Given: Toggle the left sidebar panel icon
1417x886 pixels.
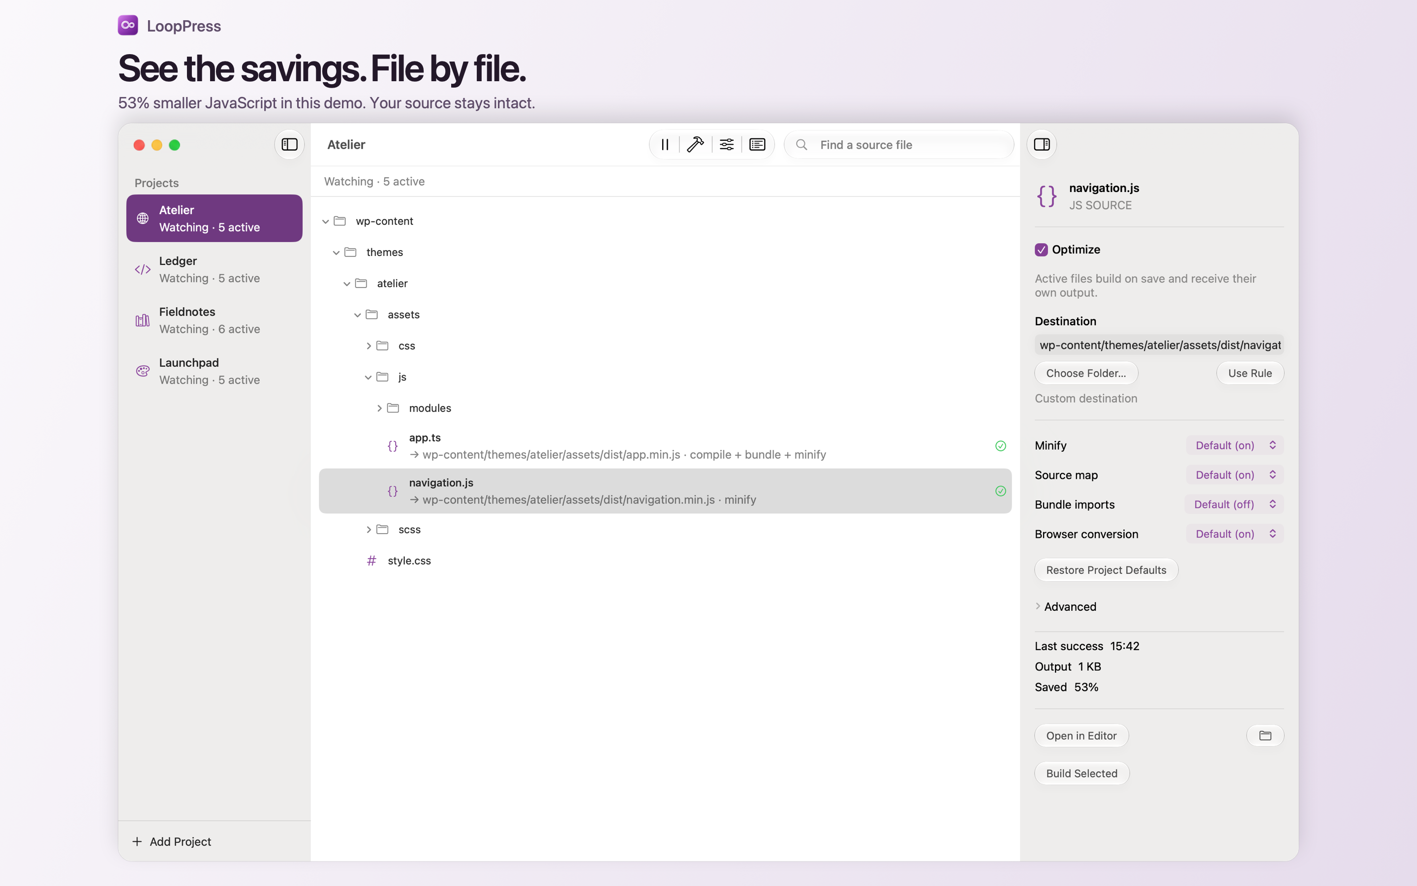Looking at the screenshot, I should click(x=289, y=145).
